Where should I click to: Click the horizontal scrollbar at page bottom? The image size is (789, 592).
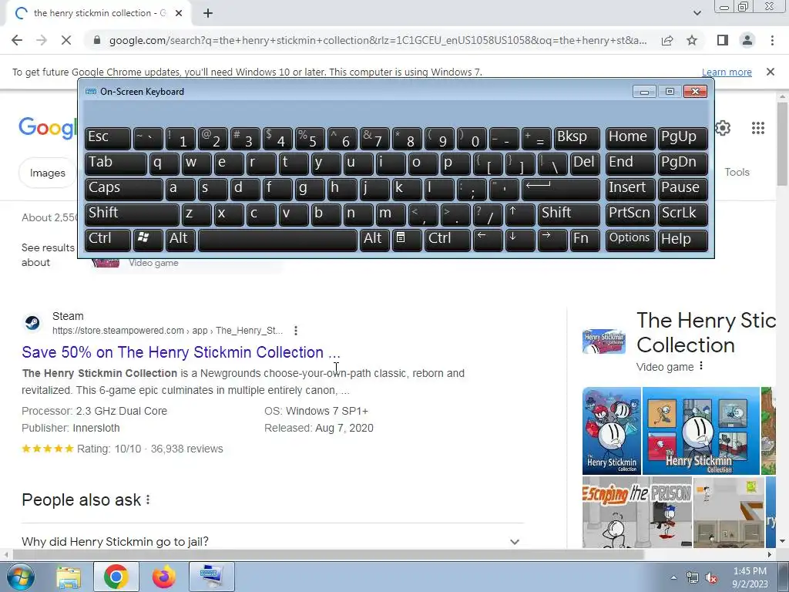pos(327,555)
